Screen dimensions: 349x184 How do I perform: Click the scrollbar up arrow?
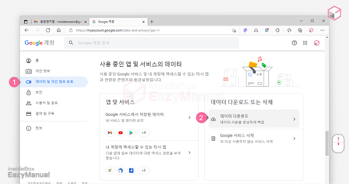pos(327,37)
